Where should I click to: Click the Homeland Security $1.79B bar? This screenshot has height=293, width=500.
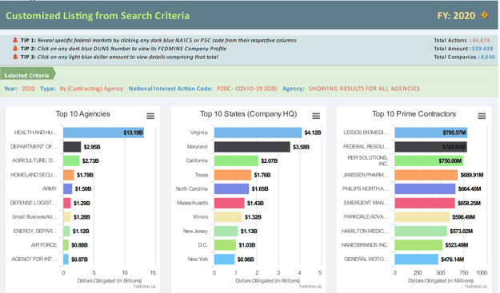coord(69,175)
